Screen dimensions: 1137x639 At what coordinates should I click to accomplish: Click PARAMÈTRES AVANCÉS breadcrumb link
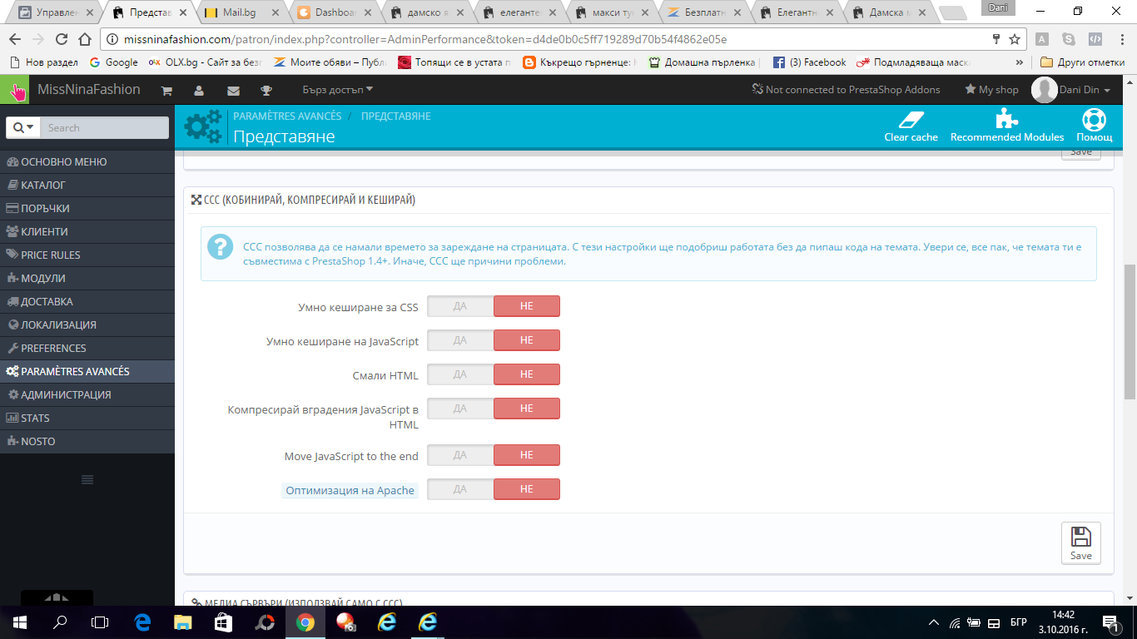click(287, 116)
